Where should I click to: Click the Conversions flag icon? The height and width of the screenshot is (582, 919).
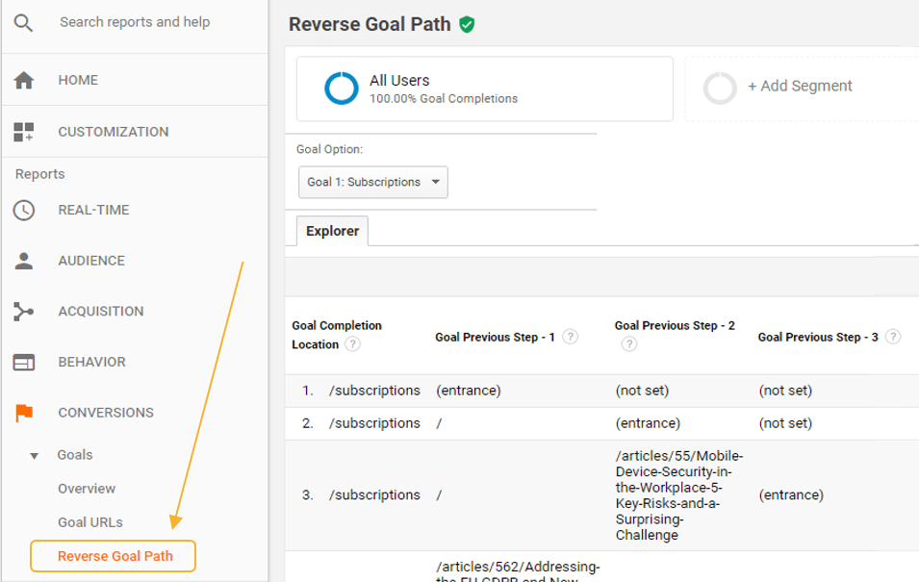pyautogui.click(x=22, y=412)
